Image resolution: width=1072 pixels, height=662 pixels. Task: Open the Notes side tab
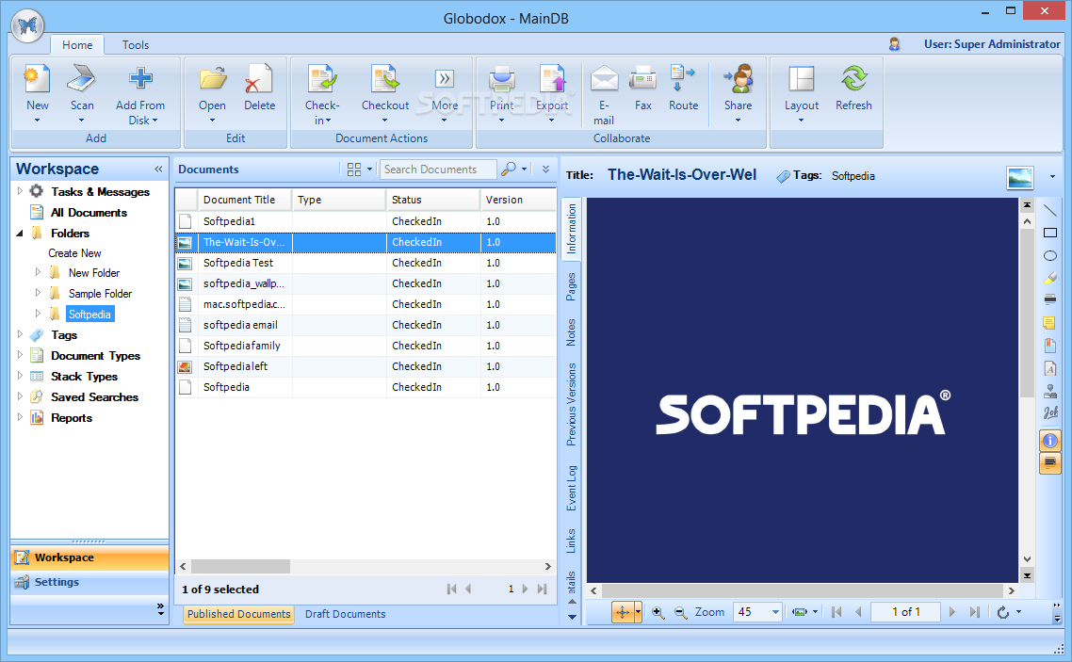pyautogui.click(x=571, y=332)
